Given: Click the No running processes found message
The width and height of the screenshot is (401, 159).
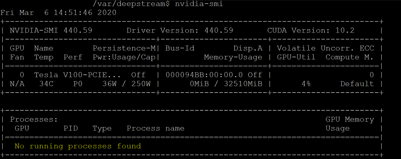Looking at the screenshot, I should click(78, 146).
